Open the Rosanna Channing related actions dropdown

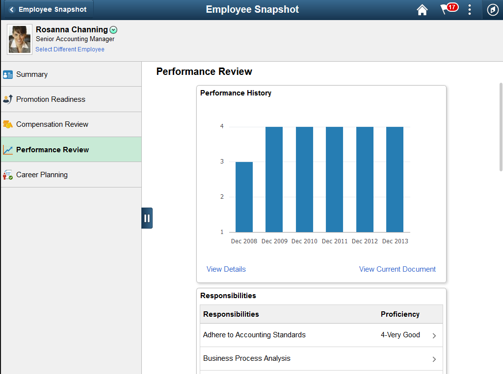point(113,30)
